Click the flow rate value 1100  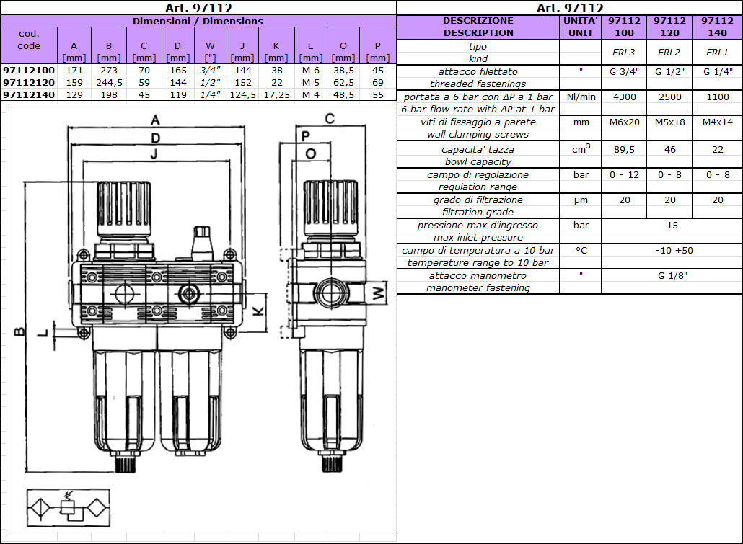point(718,97)
